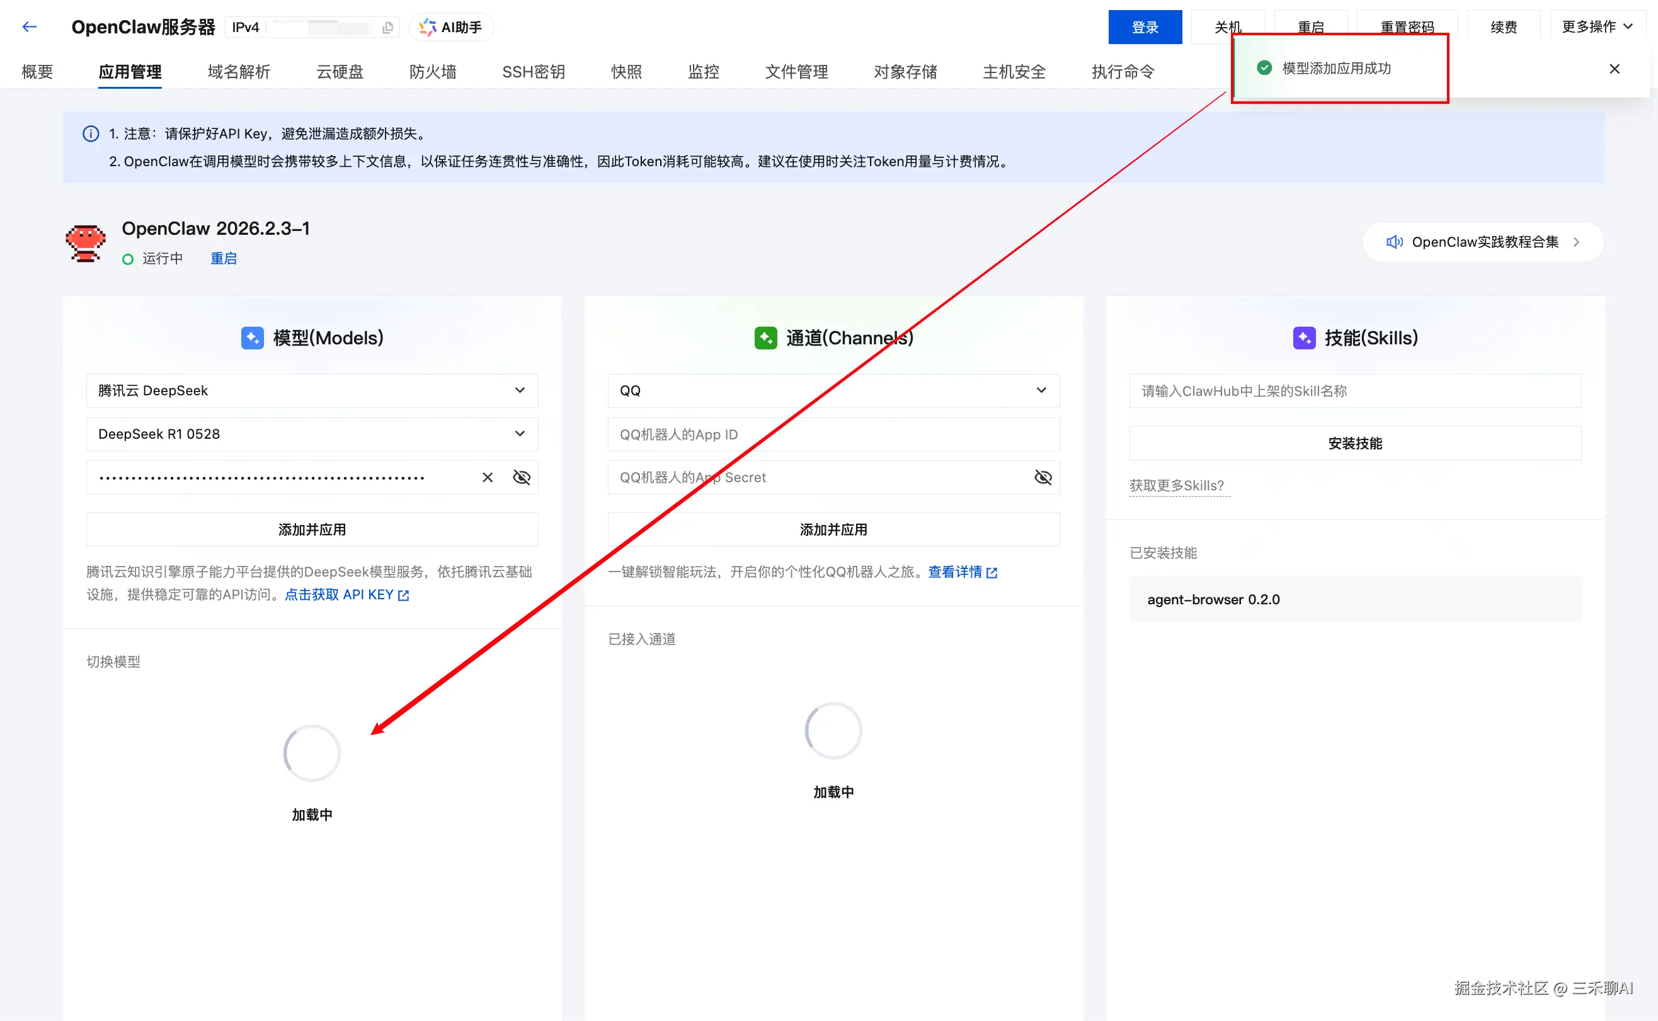The height and width of the screenshot is (1021, 1658).
Task: Expand the 更多操作 menu
Action: point(1597,27)
